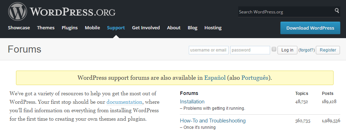Select the 1,989,536 posts count

331,121
